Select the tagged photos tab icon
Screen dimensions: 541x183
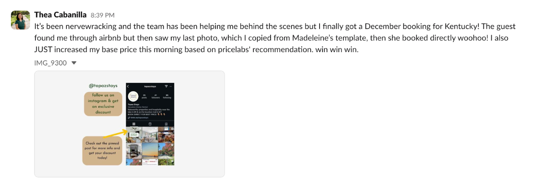coord(166,124)
